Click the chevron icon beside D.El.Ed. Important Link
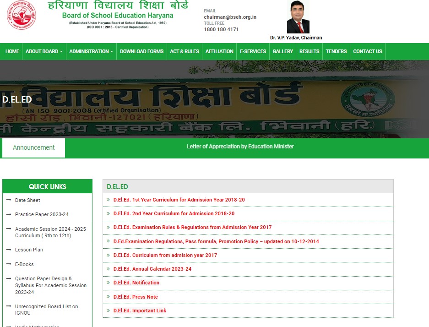 pos(109,311)
